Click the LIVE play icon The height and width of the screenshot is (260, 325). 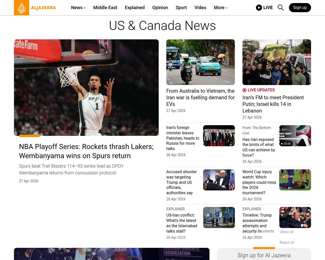click(x=259, y=8)
